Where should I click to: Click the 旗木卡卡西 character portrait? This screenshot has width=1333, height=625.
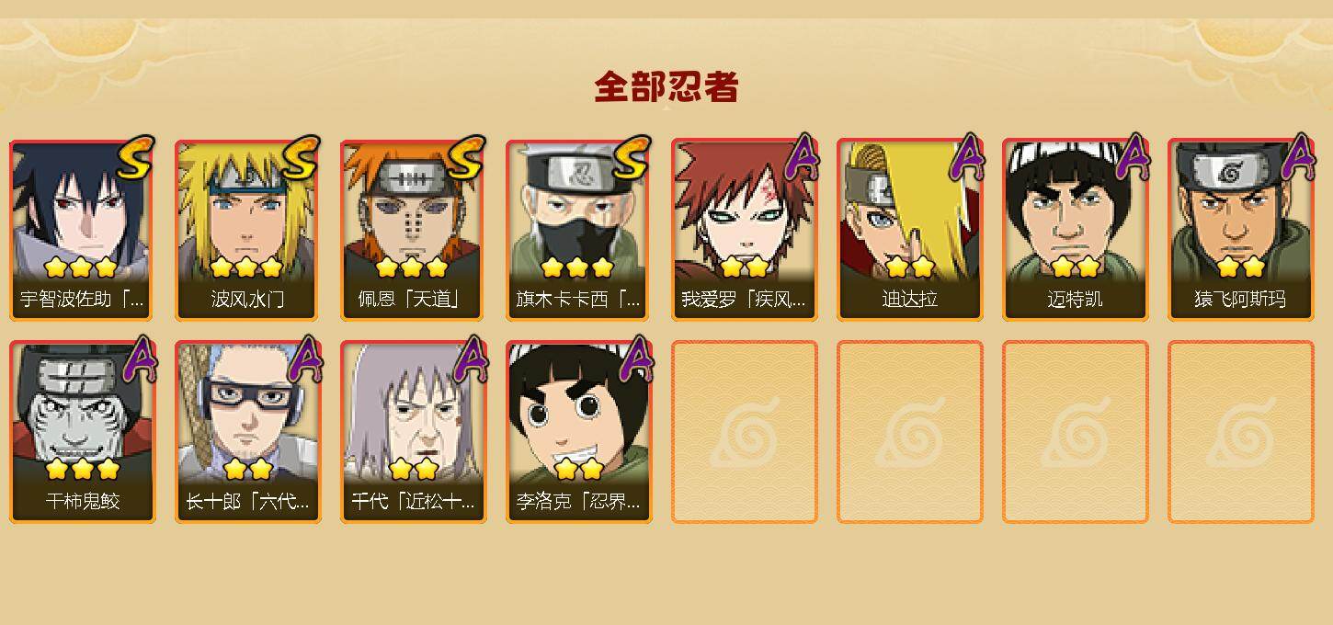579,230
